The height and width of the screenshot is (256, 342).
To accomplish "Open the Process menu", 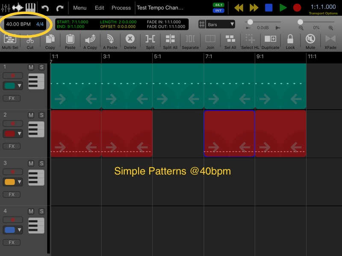I will coord(121,8).
